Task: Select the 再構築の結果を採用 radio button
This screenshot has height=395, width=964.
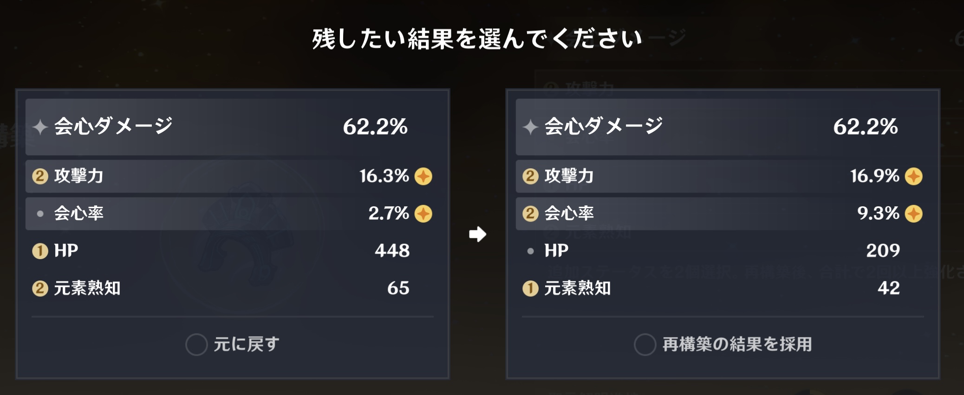Action: coord(645,344)
